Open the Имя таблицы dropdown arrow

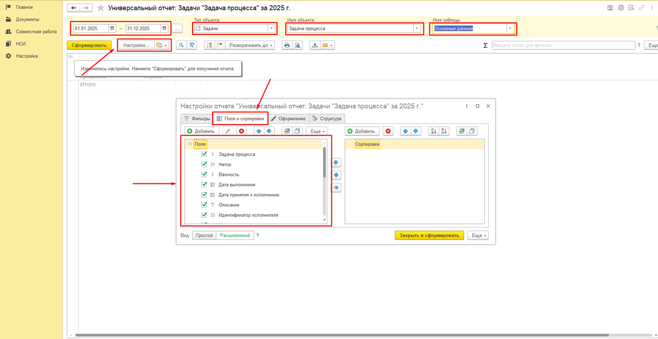click(510, 28)
